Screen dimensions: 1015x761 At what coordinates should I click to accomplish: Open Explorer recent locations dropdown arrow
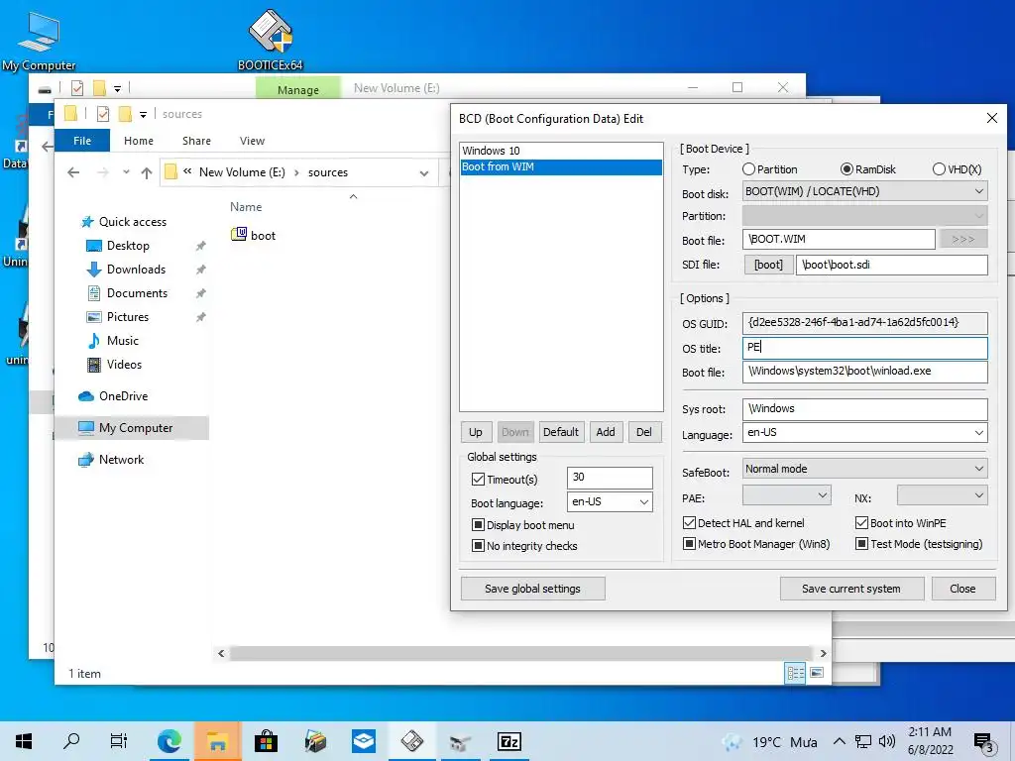[x=126, y=172]
